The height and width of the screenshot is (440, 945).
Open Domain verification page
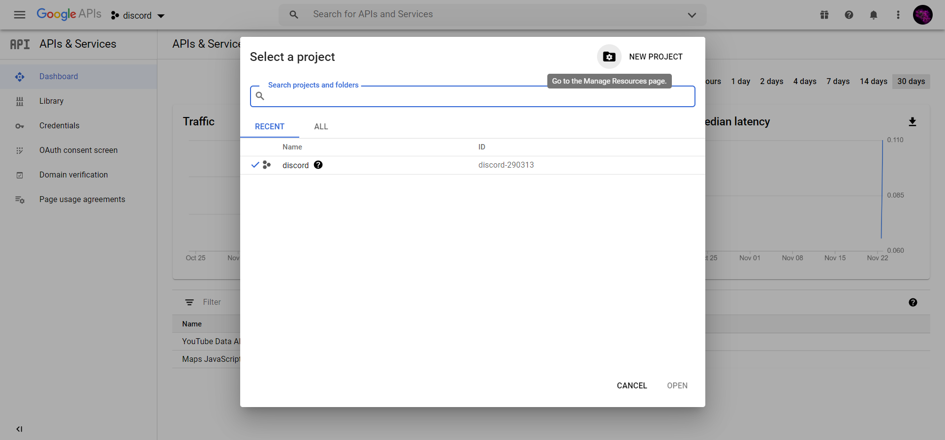tap(79, 175)
